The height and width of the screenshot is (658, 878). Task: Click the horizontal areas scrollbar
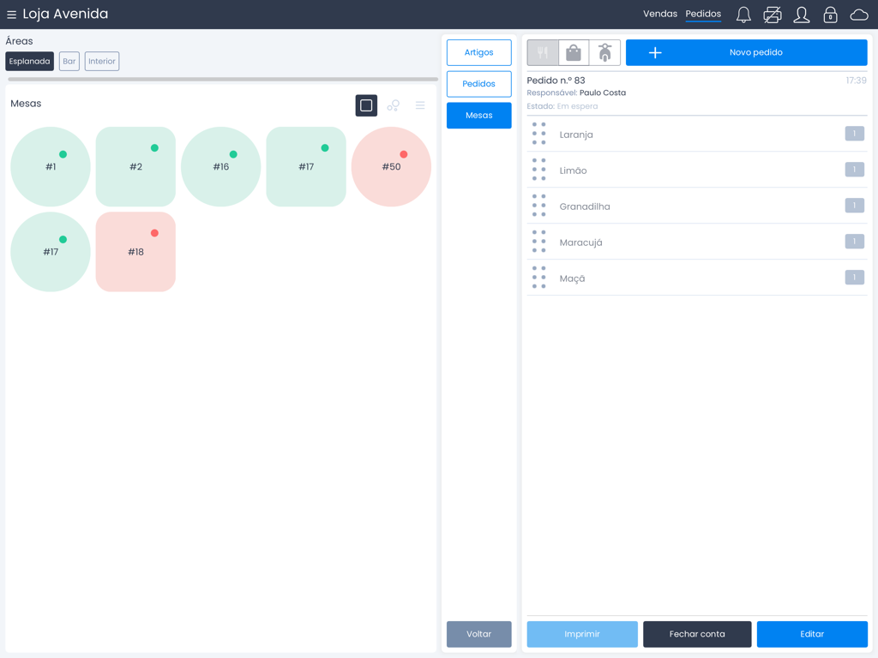point(223,80)
